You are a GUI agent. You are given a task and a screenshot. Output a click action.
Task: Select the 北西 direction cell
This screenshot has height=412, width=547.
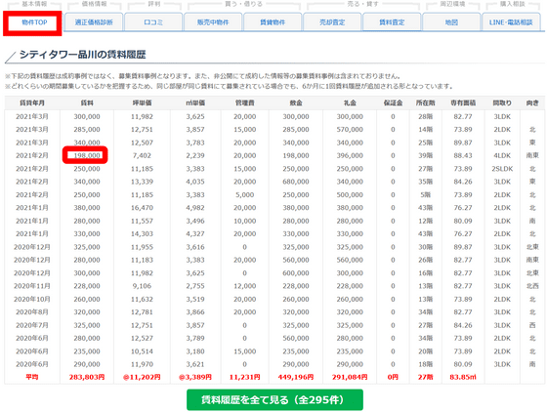pos(532,286)
